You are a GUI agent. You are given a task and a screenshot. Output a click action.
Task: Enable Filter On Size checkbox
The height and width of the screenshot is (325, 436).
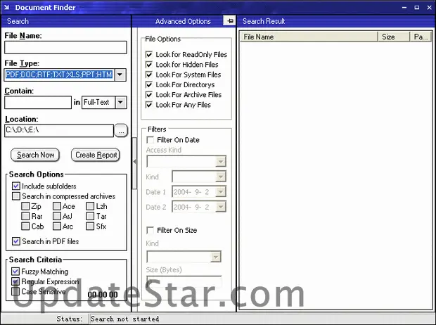tap(150, 230)
